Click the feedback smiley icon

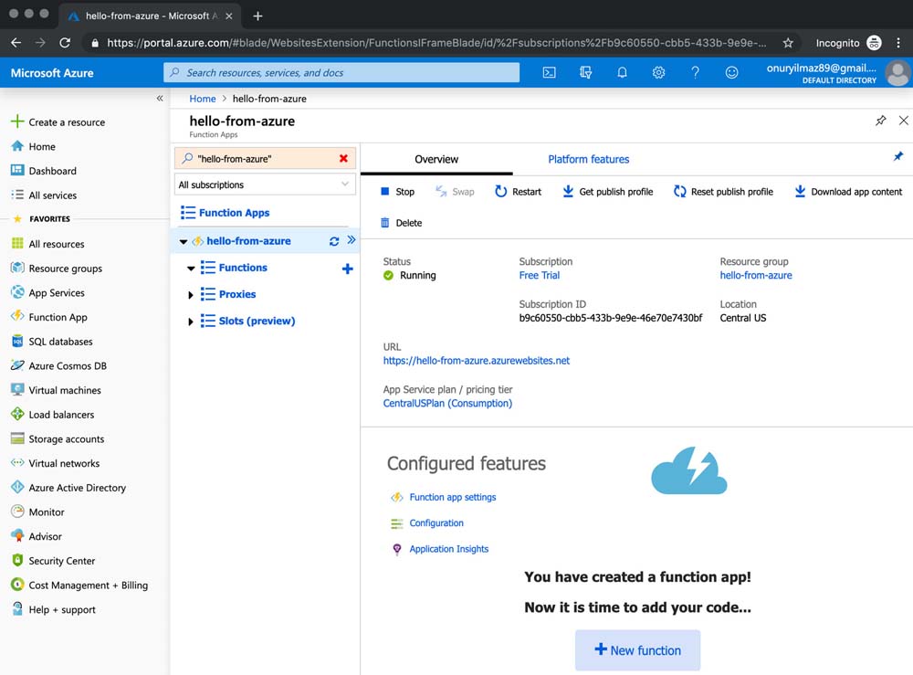731,73
